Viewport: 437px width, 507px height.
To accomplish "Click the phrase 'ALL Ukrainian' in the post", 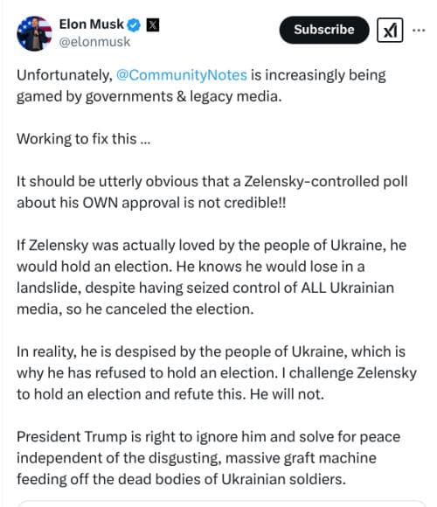I will coord(348,288).
